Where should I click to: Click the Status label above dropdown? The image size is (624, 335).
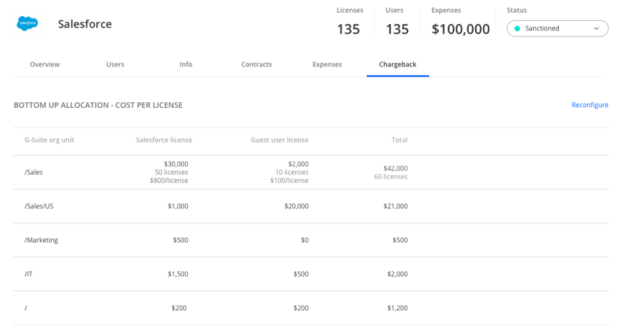click(x=517, y=10)
